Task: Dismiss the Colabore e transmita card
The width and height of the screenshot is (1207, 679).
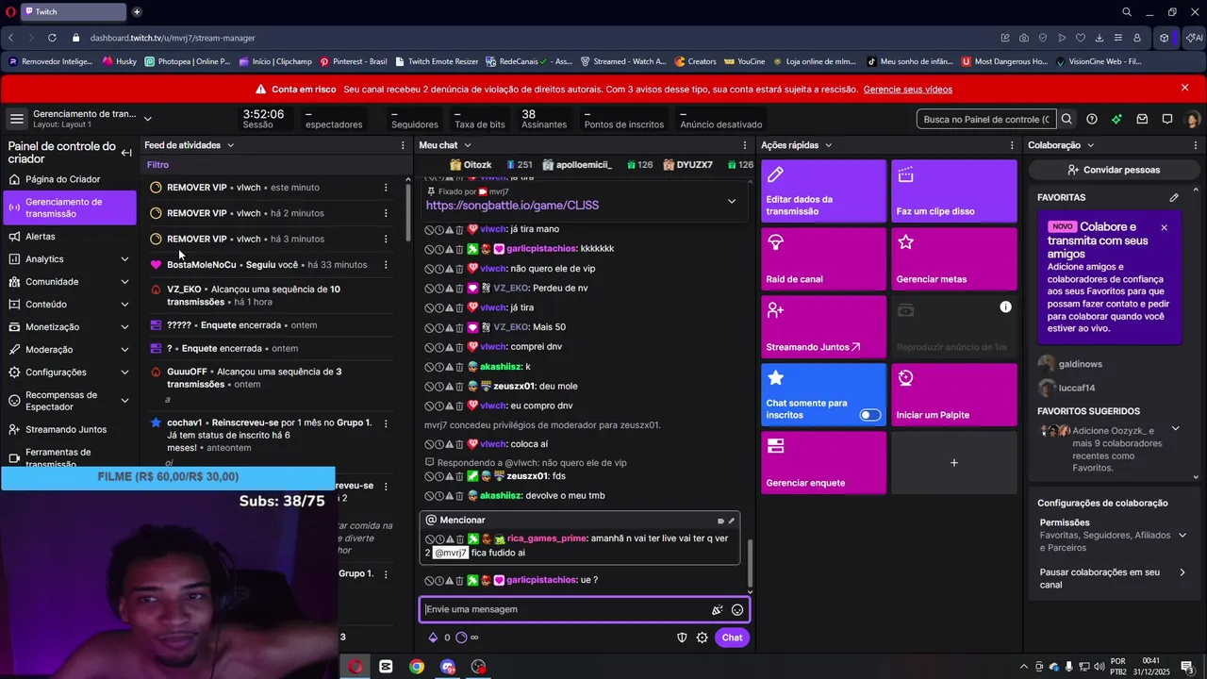Action: (x=1164, y=227)
